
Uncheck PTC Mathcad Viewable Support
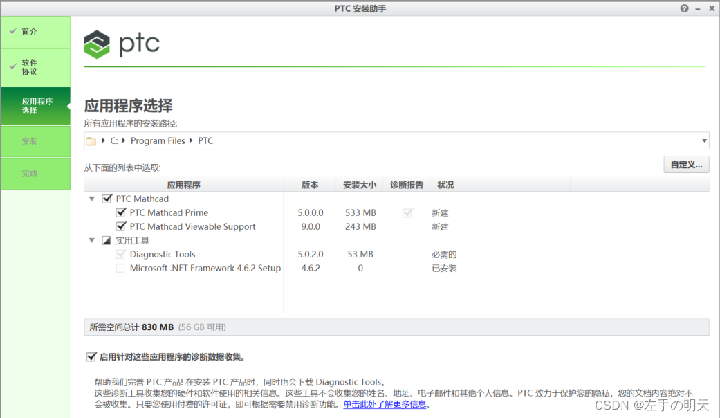(x=121, y=226)
